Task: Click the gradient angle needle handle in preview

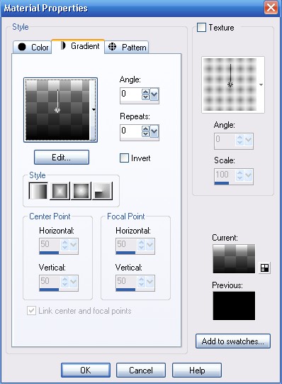Action: point(57,110)
